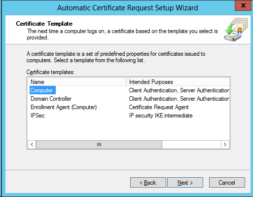This screenshot has height=197, width=253.
Task: Click Certificate Request Agent purpose text
Action: pyautogui.click(x=159, y=107)
